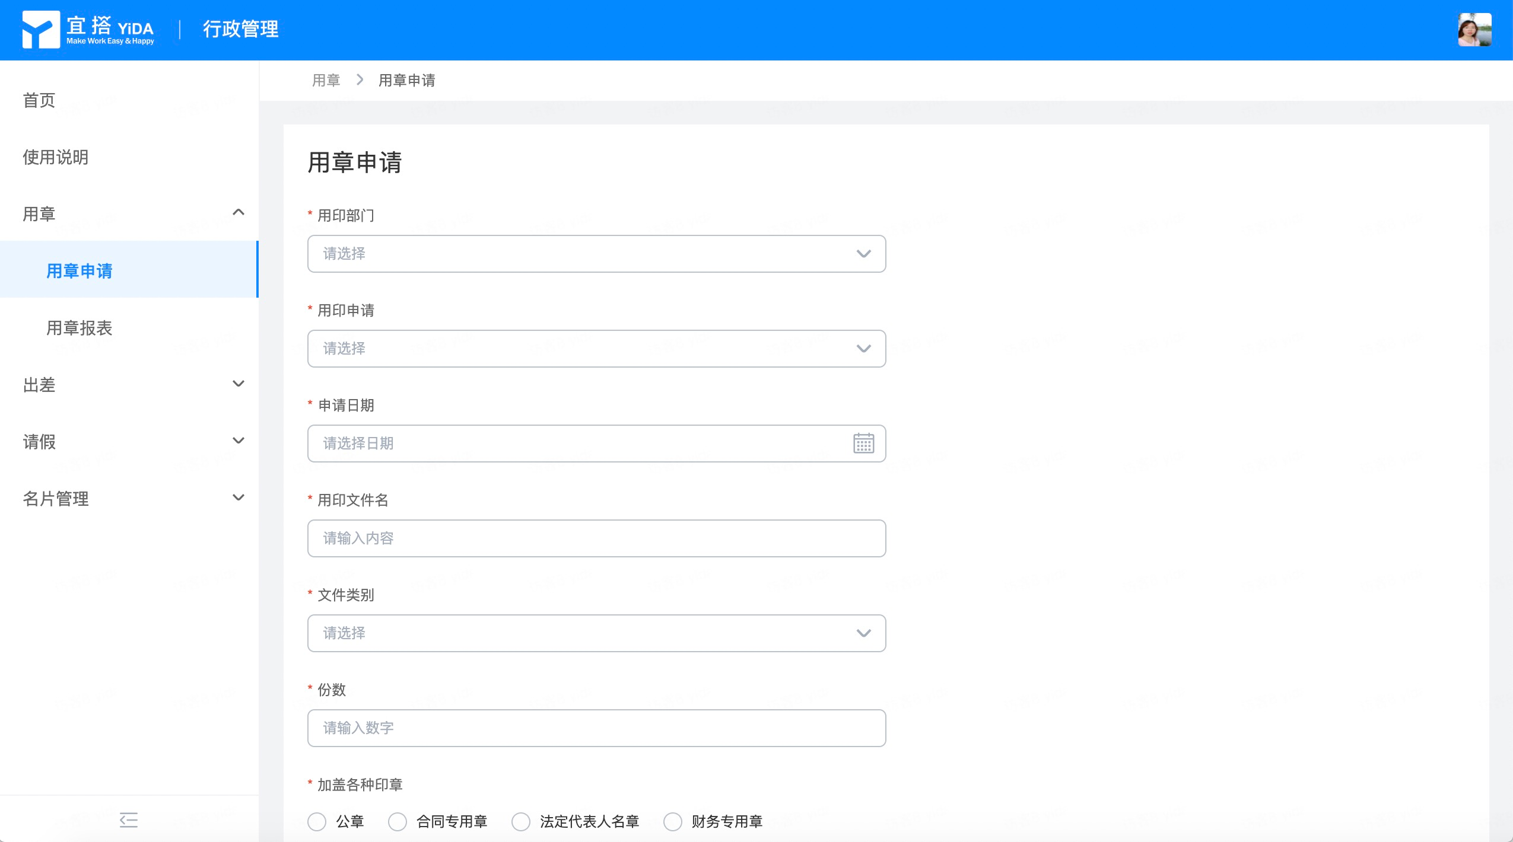
Task: Choose the 财务专用章 radio option
Action: click(673, 822)
